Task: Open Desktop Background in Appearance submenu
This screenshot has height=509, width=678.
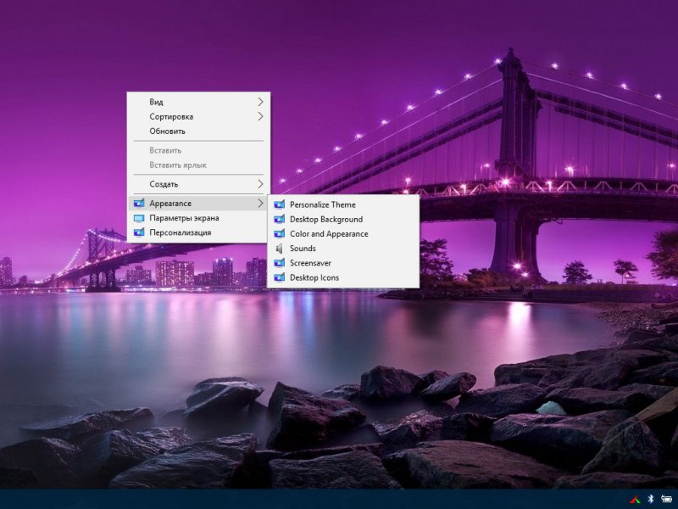Action: (x=343, y=219)
